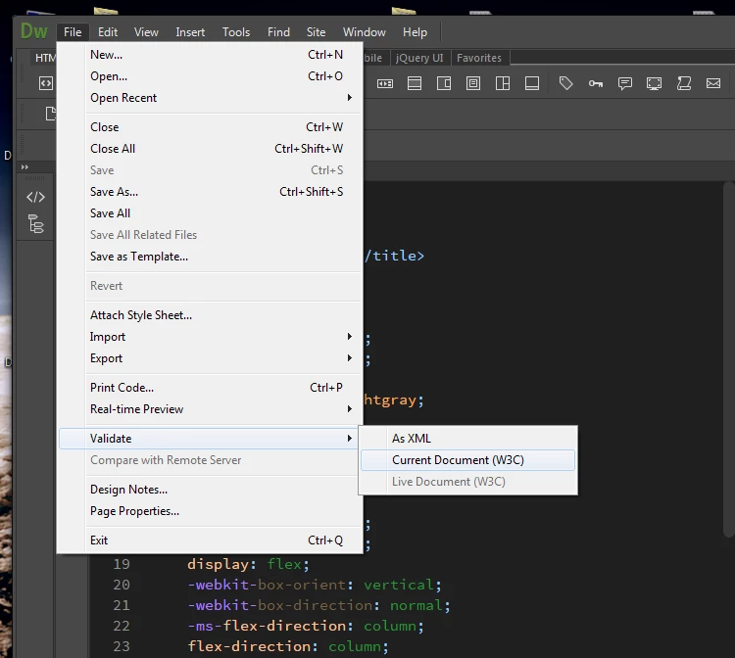Click the key icon in Insert toolbar
This screenshot has height=658, width=735.
596,83
